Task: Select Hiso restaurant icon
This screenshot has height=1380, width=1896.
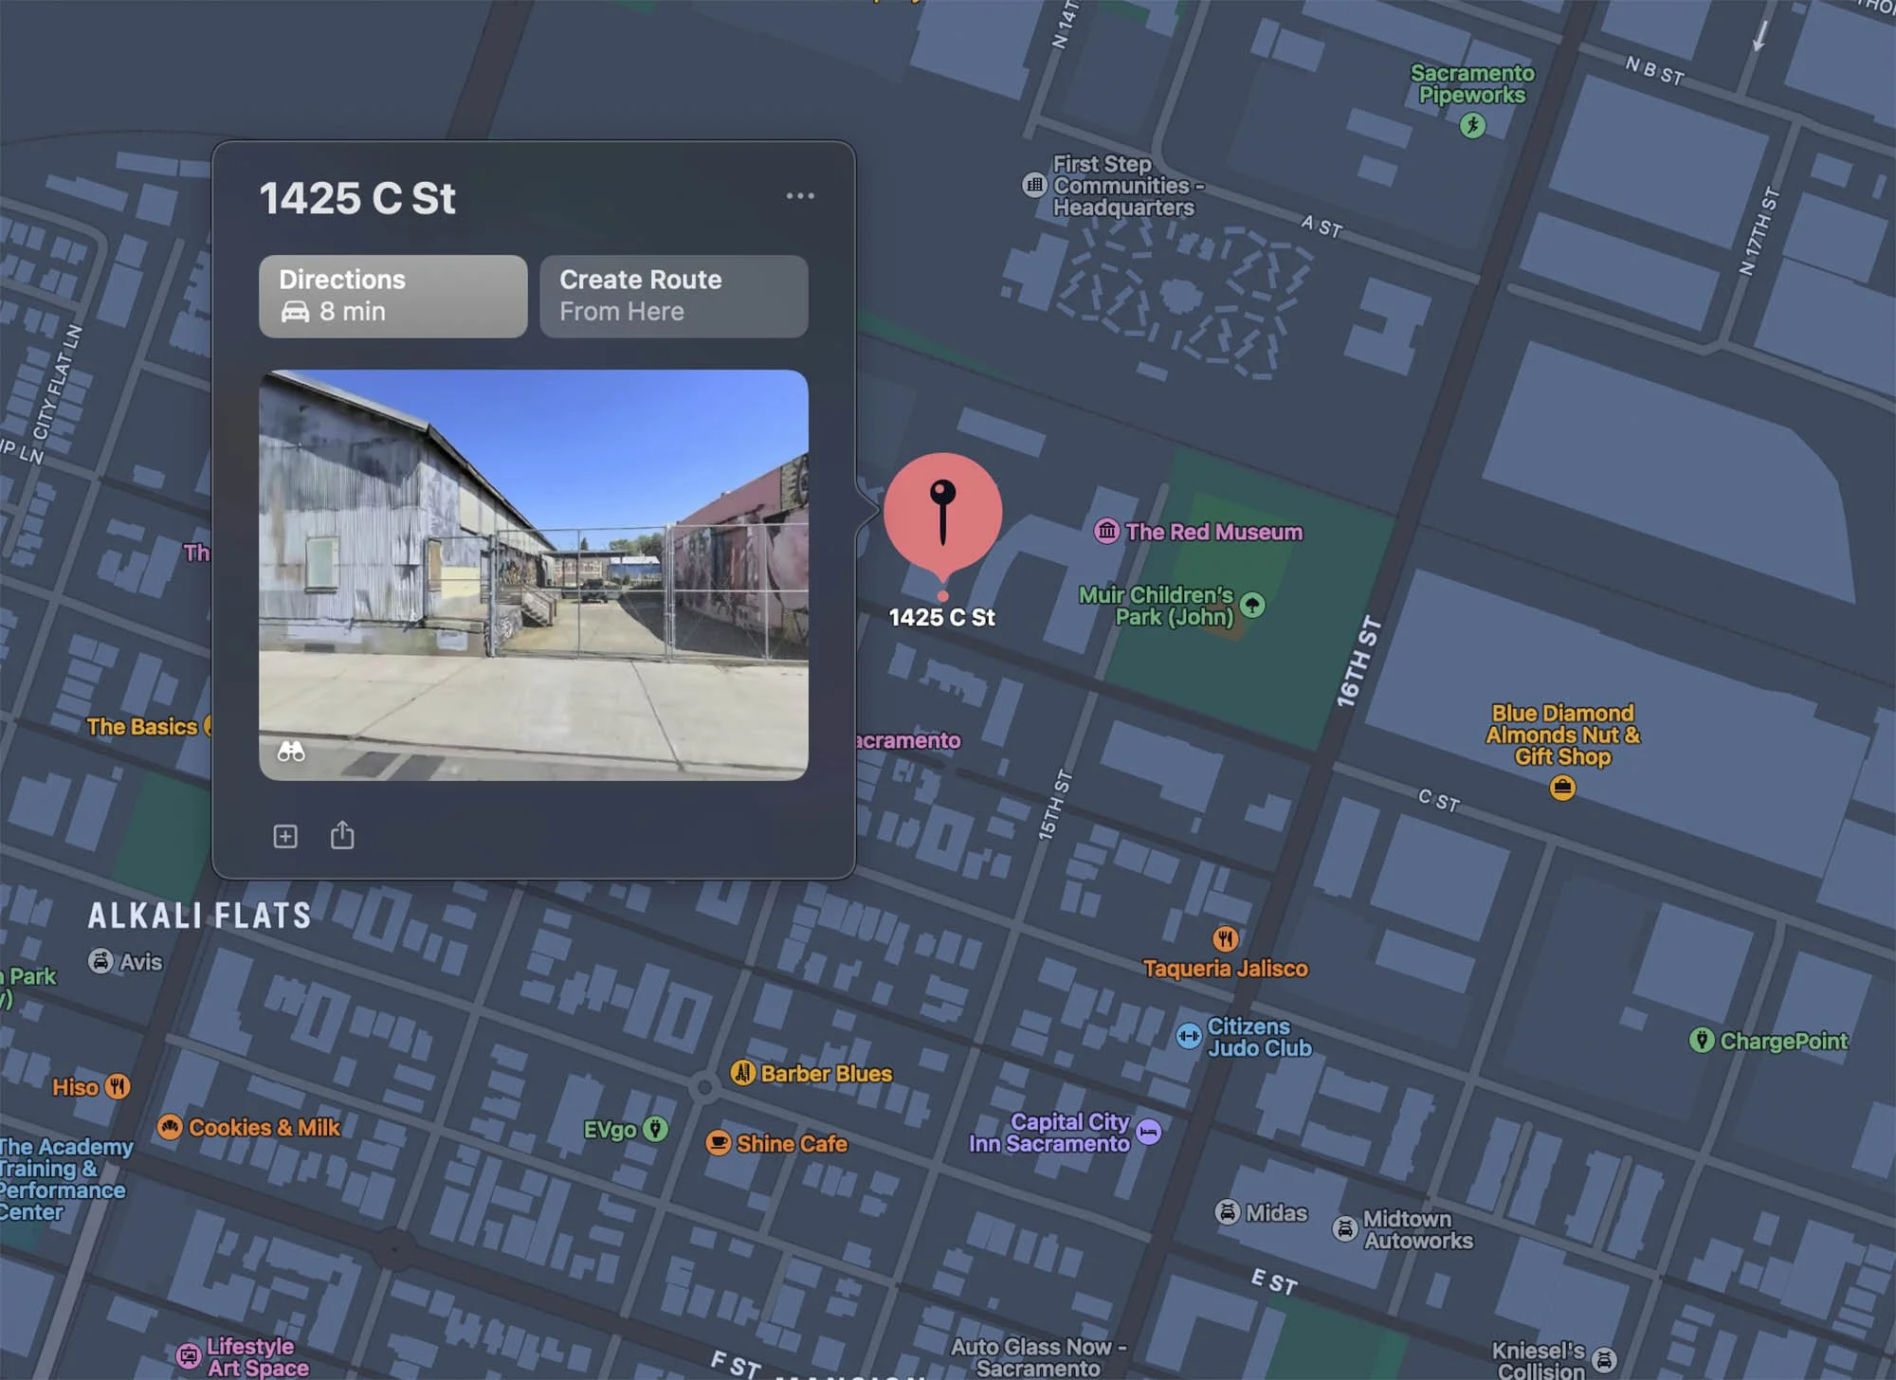Action: [118, 1086]
